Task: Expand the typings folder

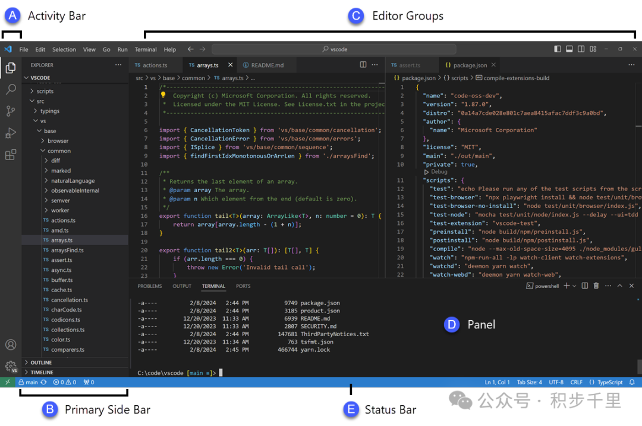Action: click(75, 111)
